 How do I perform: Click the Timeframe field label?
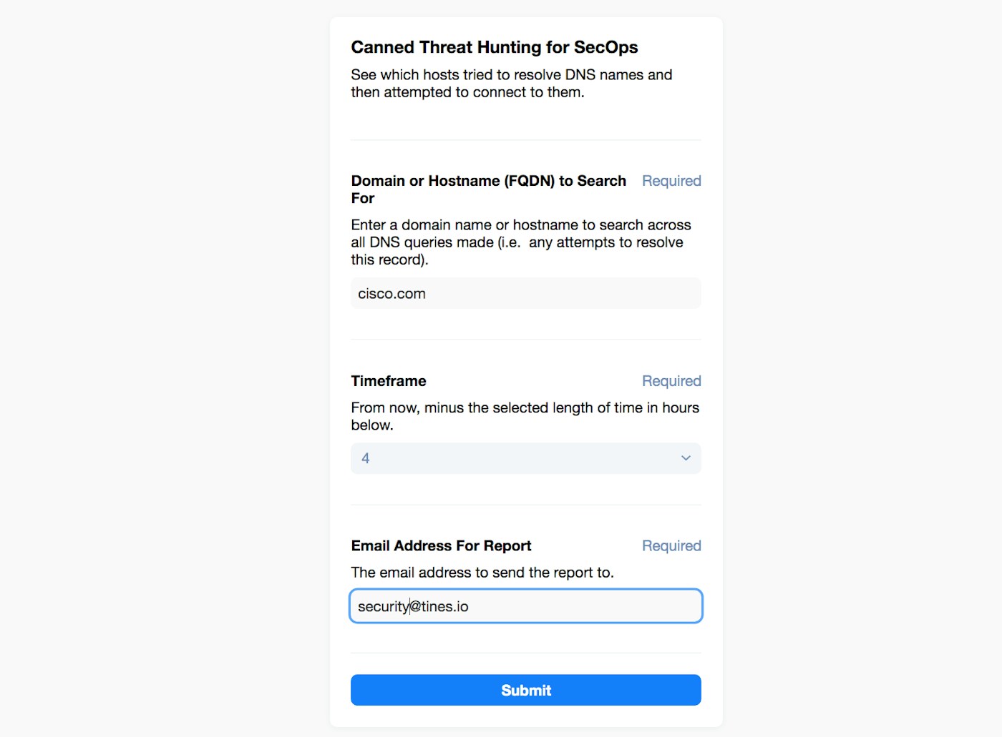pos(389,381)
